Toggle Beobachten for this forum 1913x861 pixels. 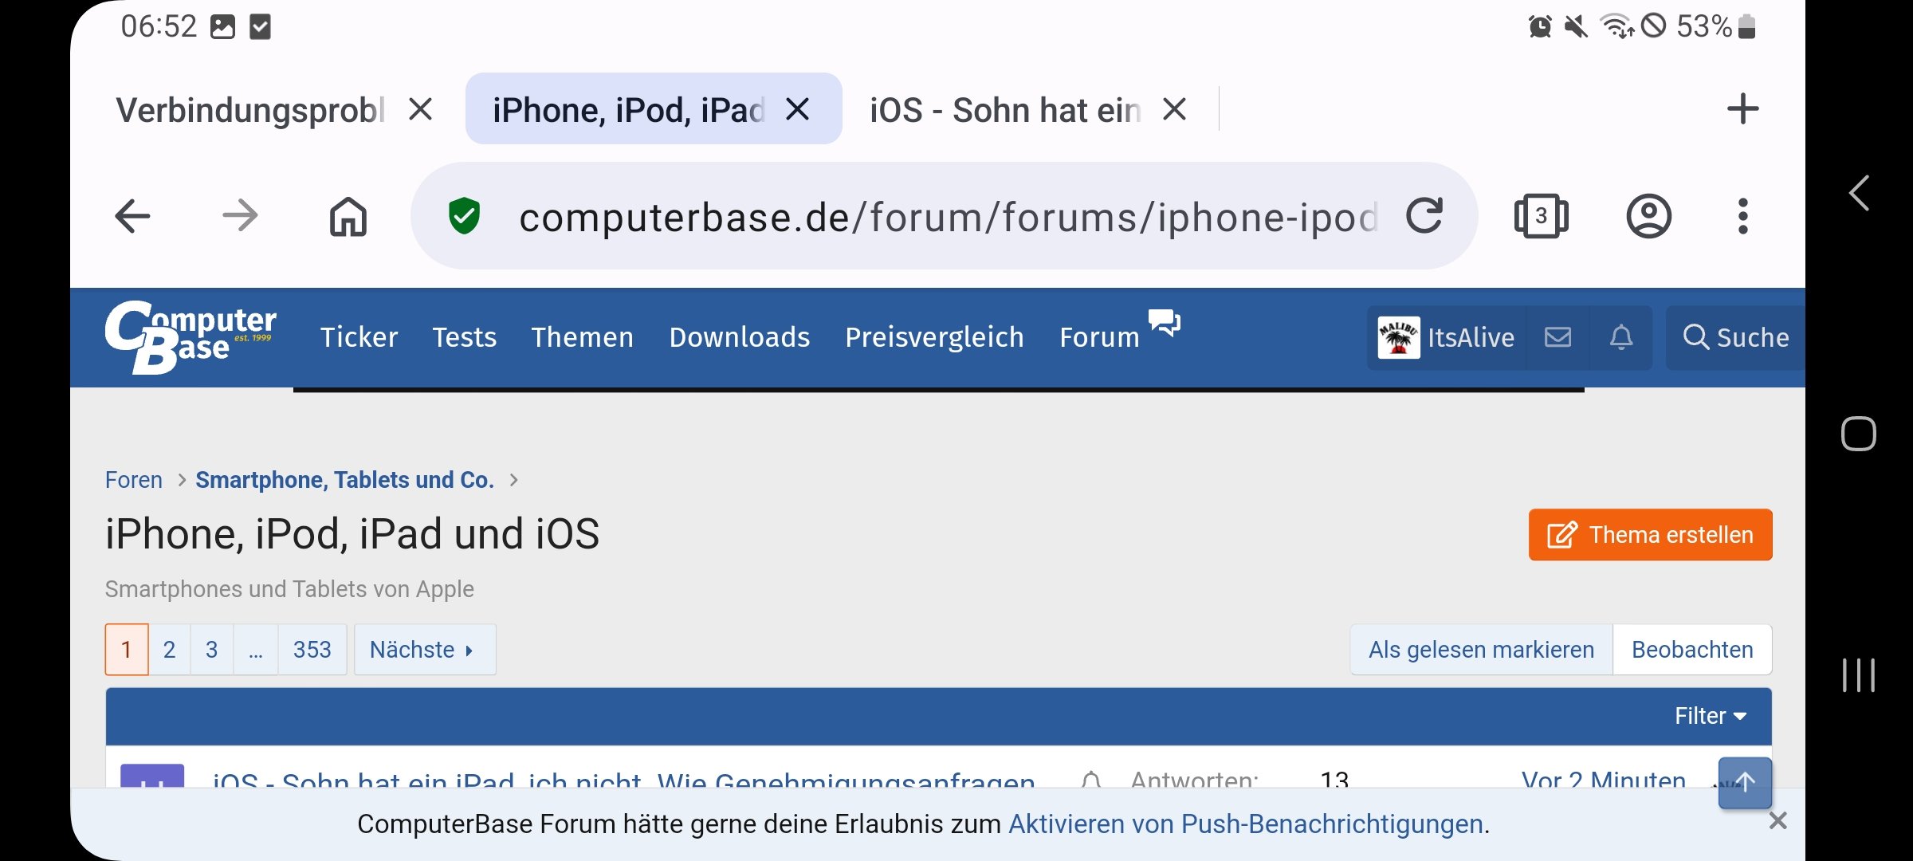(1691, 650)
